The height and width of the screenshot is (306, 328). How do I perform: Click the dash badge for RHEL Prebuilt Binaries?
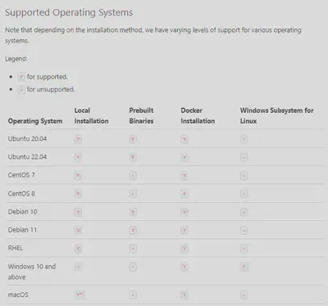(133, 249)
